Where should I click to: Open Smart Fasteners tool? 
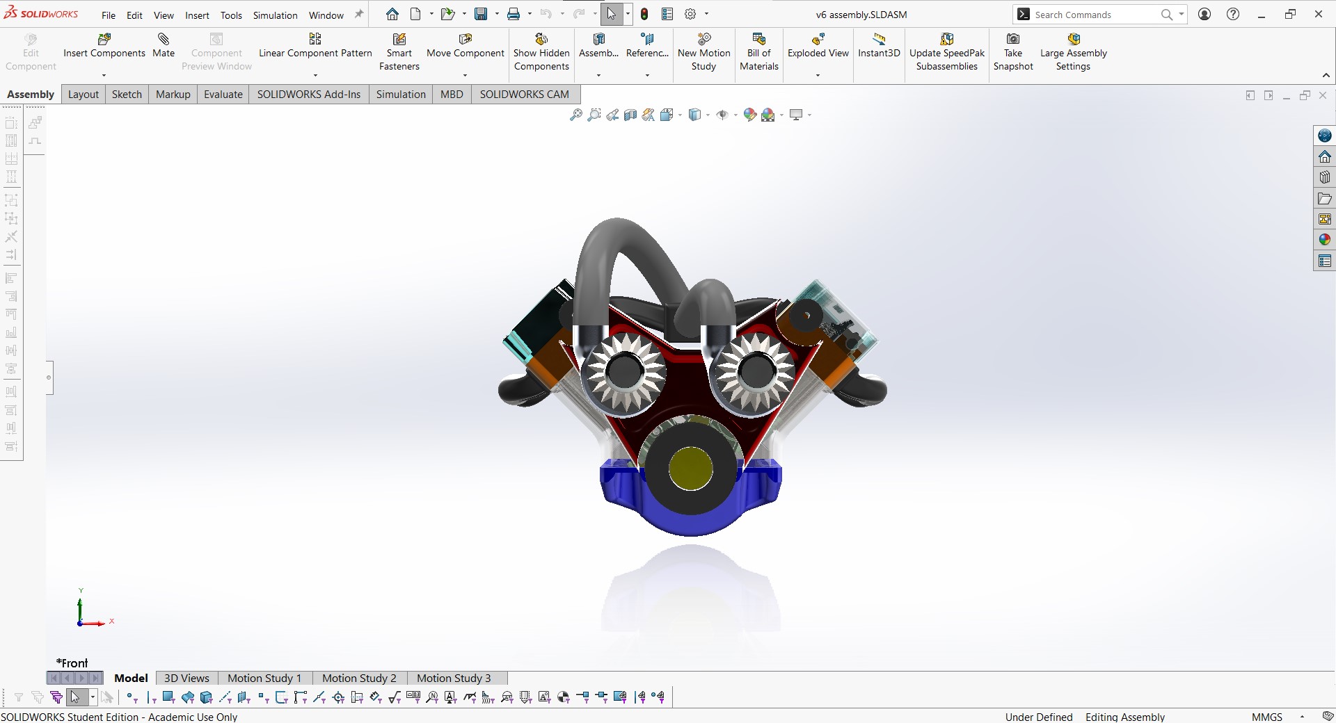tap(399, 52)
